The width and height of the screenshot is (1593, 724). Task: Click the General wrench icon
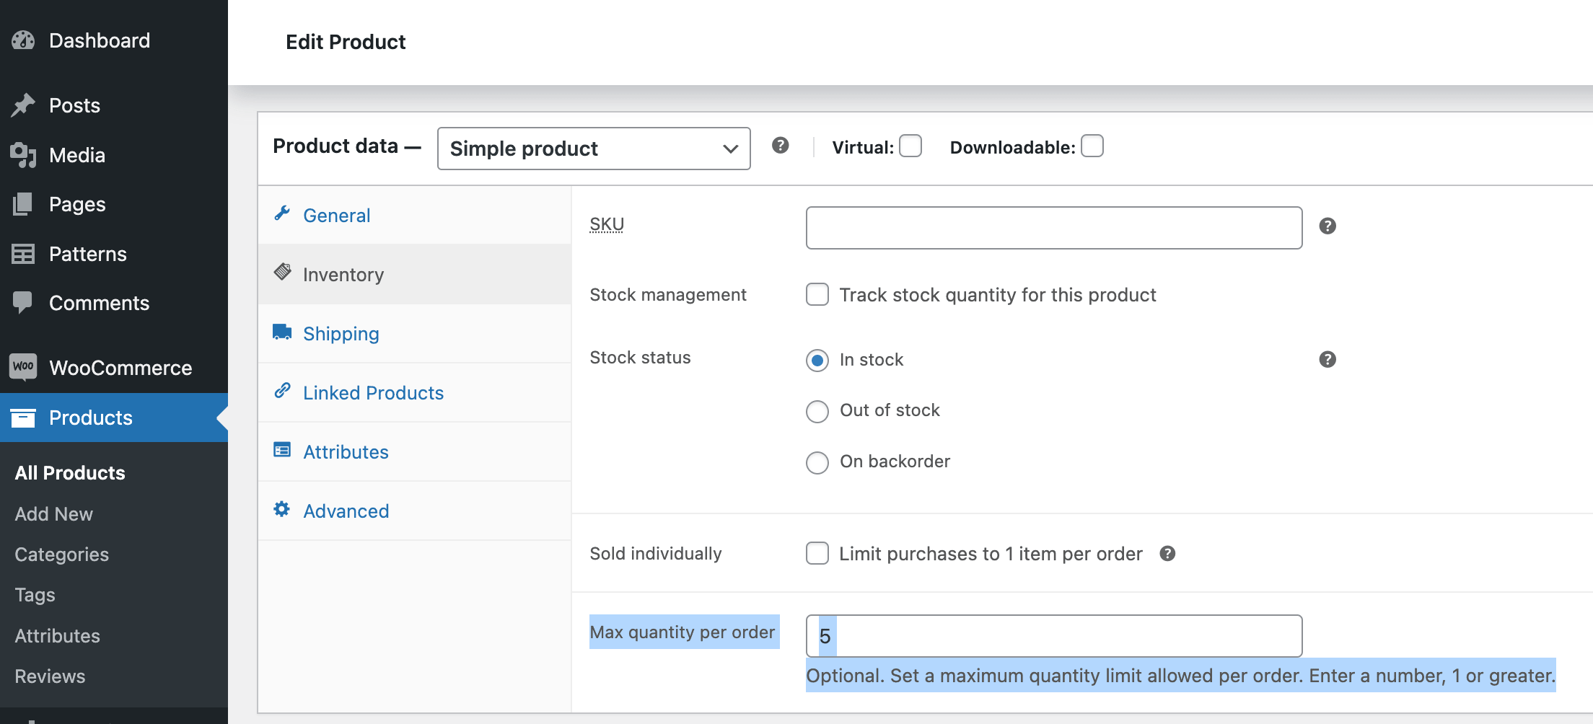[x=282, y=213]
